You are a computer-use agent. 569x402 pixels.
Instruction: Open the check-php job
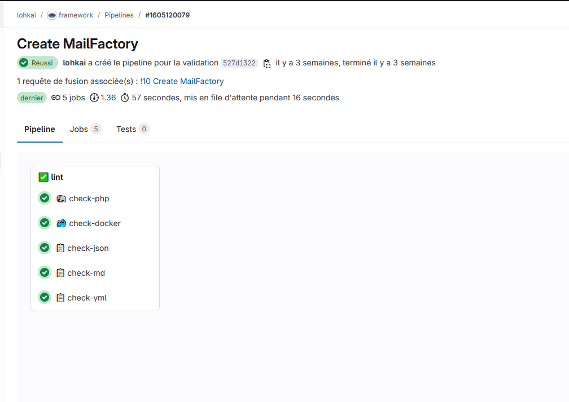click(x=89, y=198)
